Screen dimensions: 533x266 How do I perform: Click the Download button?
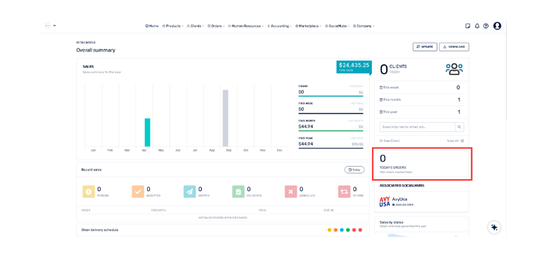(x=454, y=47)
